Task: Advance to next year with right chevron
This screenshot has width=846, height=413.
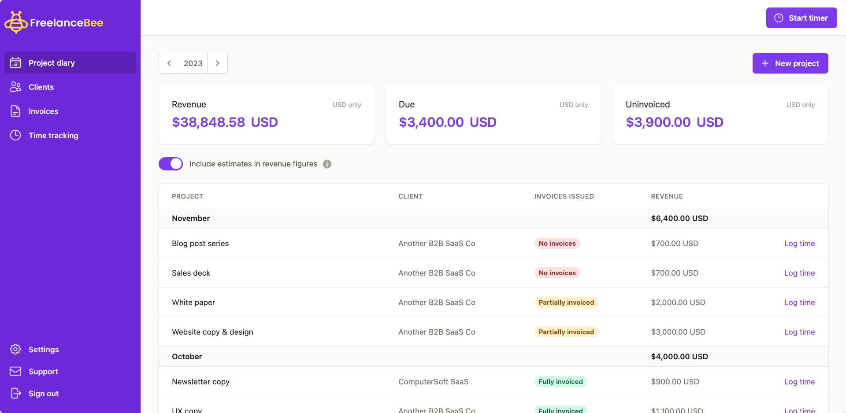Action: [x=217, y=63]
